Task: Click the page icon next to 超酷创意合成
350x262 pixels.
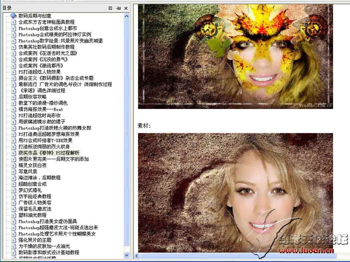Action: click(14, 184)
